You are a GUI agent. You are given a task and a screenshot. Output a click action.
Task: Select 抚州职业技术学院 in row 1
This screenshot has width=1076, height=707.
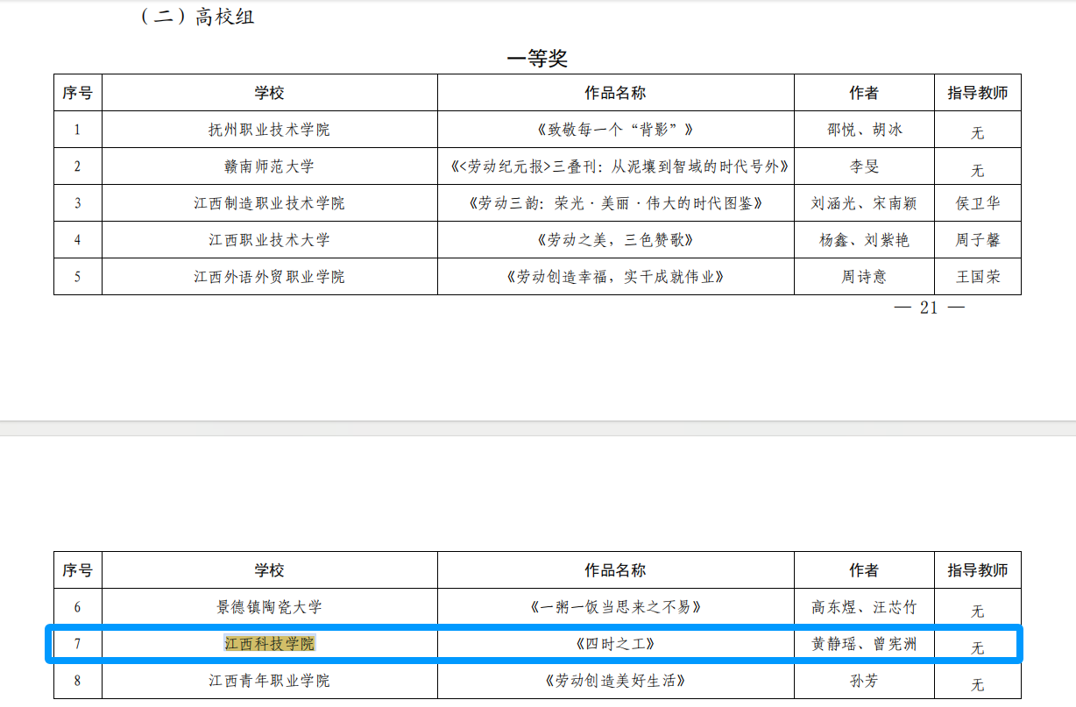pos(269,130)
